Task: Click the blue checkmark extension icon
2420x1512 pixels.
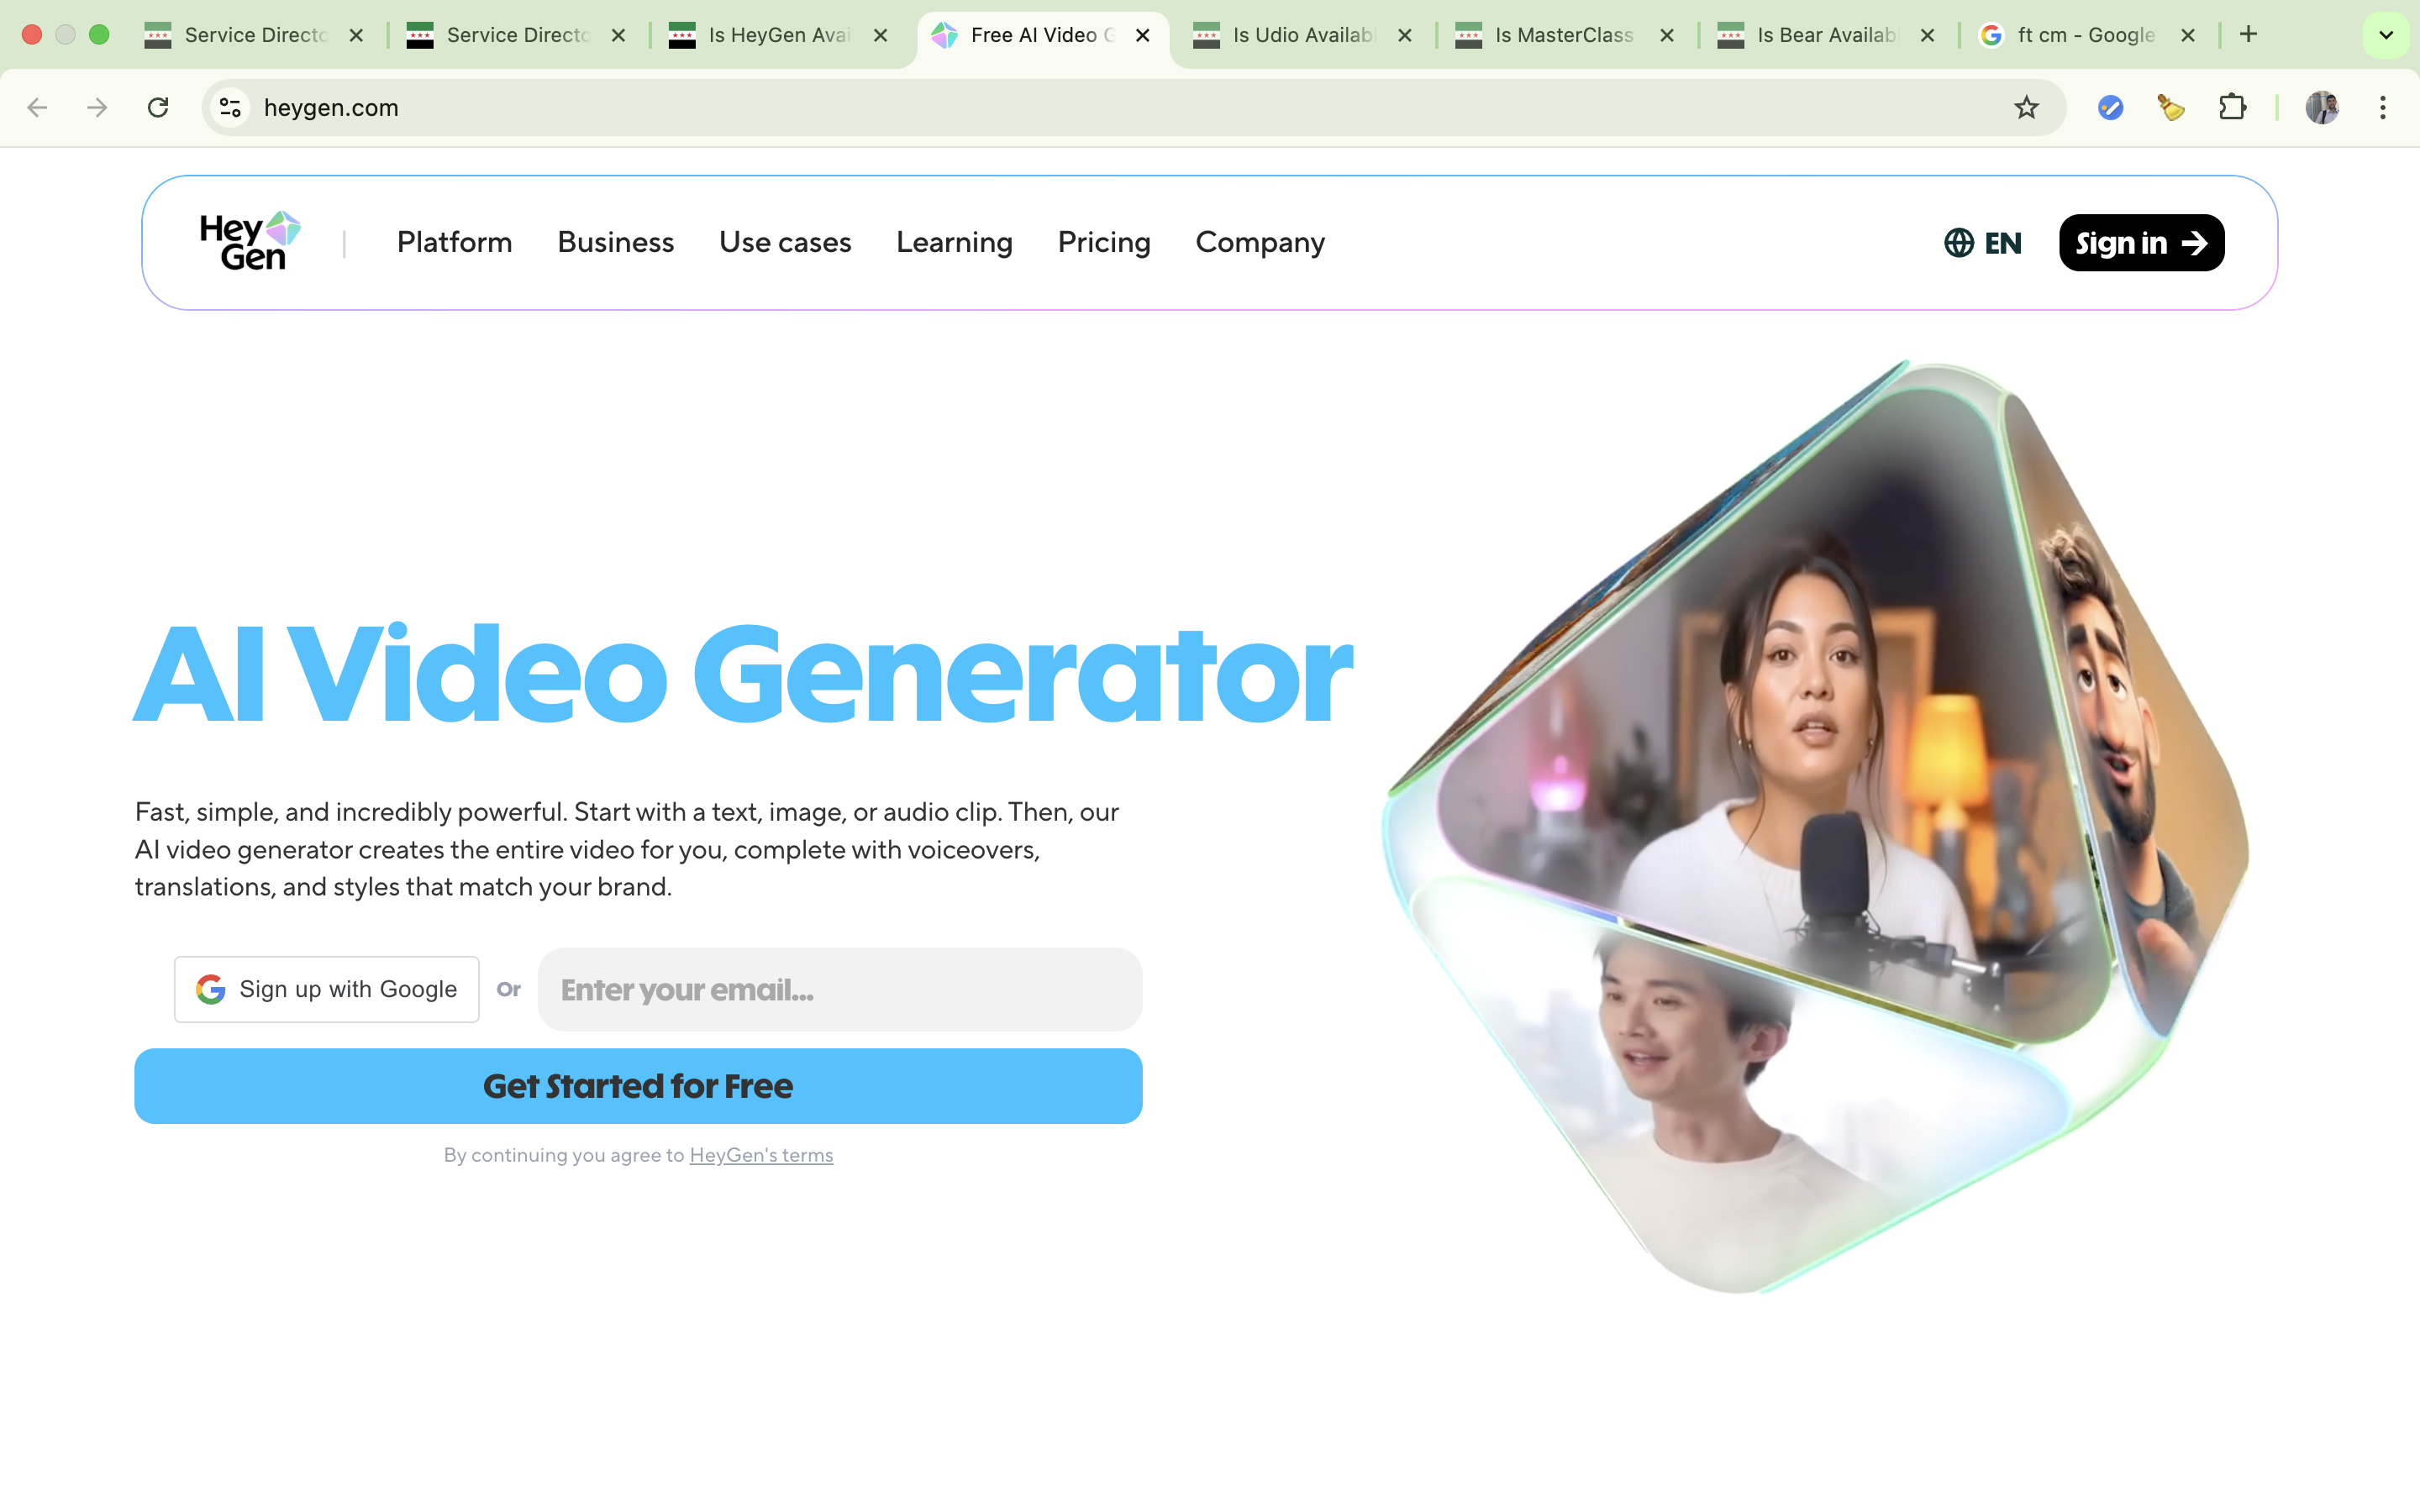Action: pos(2110,107)
